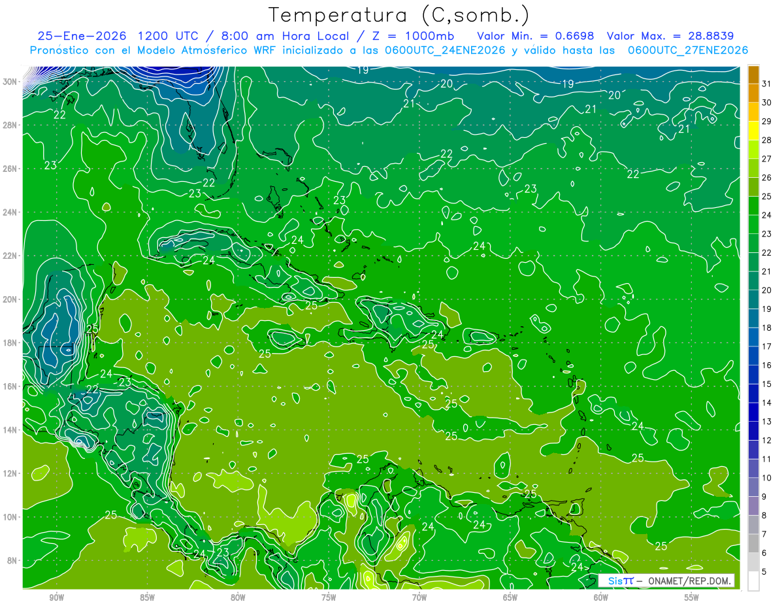Click the colorbar value "26"
This screenshot has width=784, height=606.
(767, 178)
